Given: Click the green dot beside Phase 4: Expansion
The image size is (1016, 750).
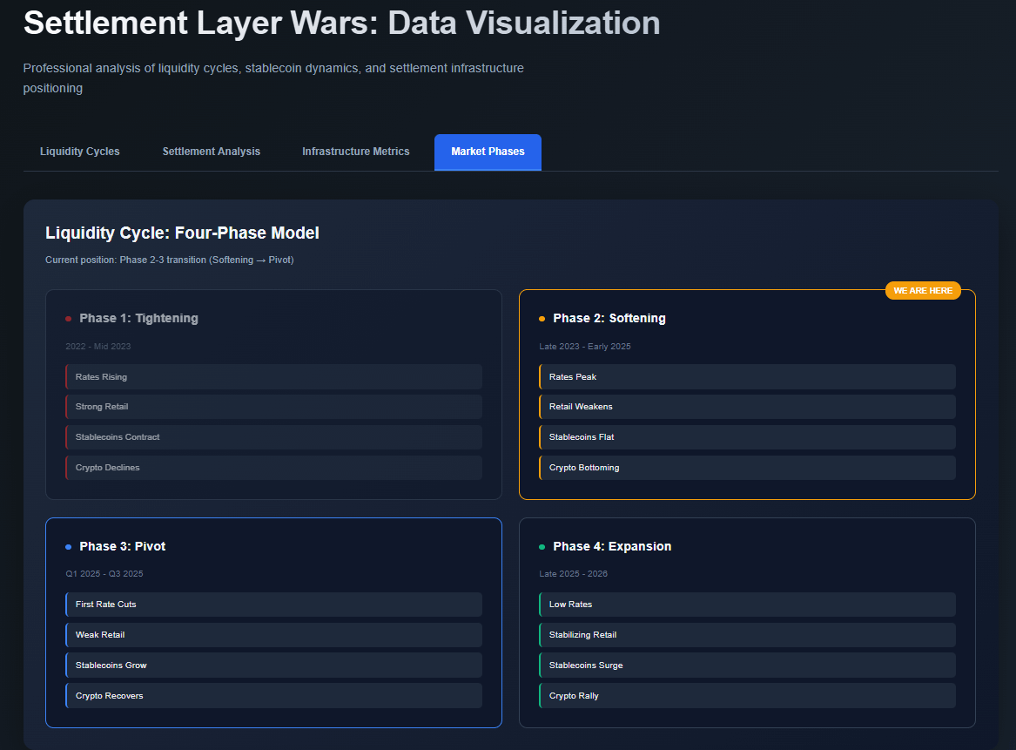Looking at the screenshot, I should pos(542,547).
